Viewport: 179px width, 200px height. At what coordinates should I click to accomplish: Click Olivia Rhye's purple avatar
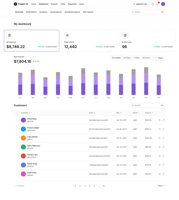tap(23, 120)
